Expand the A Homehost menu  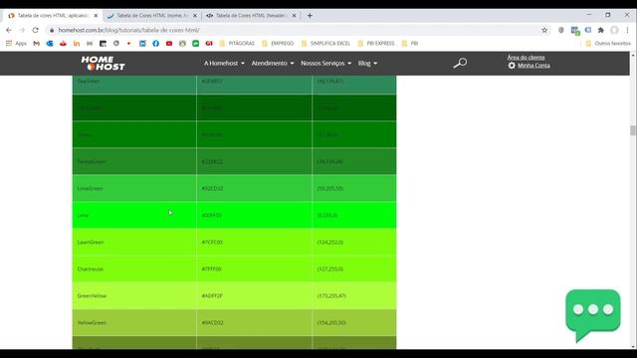[x=224, y=64]
